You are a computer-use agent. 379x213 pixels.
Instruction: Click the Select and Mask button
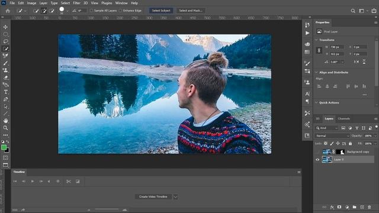click(191, 11)
